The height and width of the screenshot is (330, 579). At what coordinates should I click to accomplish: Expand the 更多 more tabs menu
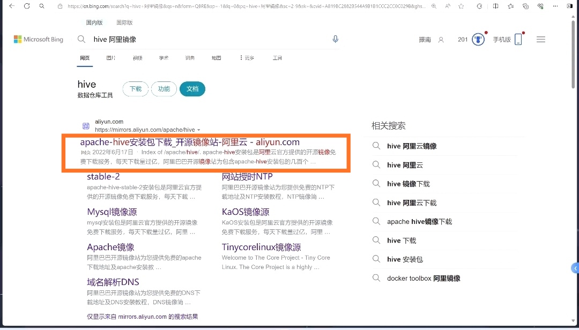(x=247, y=57)
